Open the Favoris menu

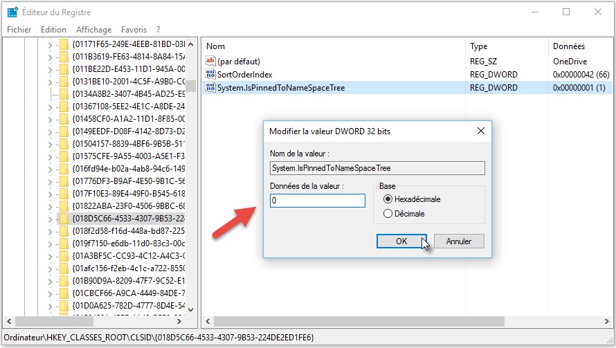134,30
